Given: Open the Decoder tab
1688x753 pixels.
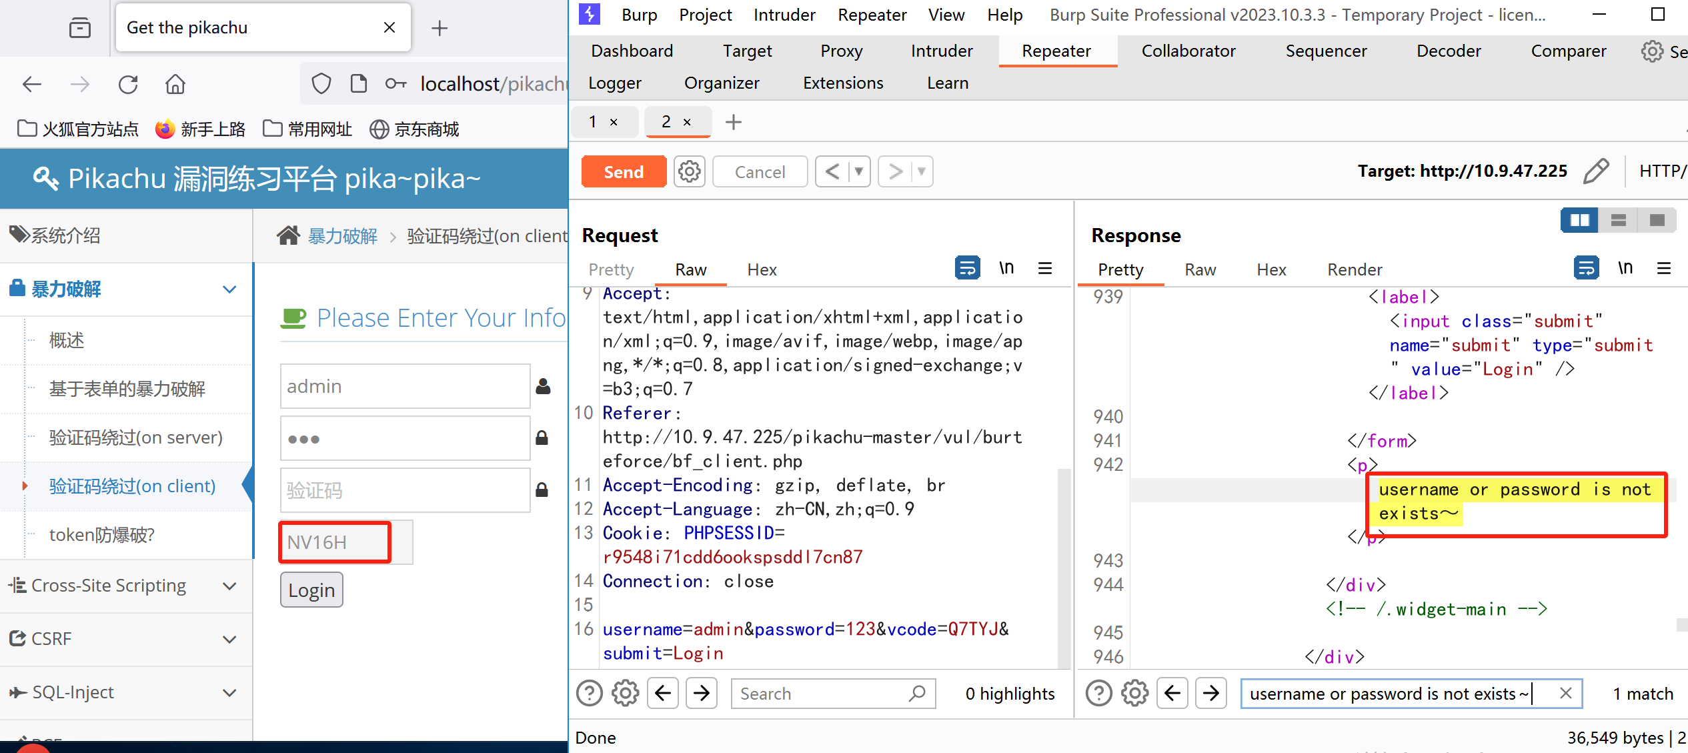Looking at the screenshot, I should coord(1448,51).
